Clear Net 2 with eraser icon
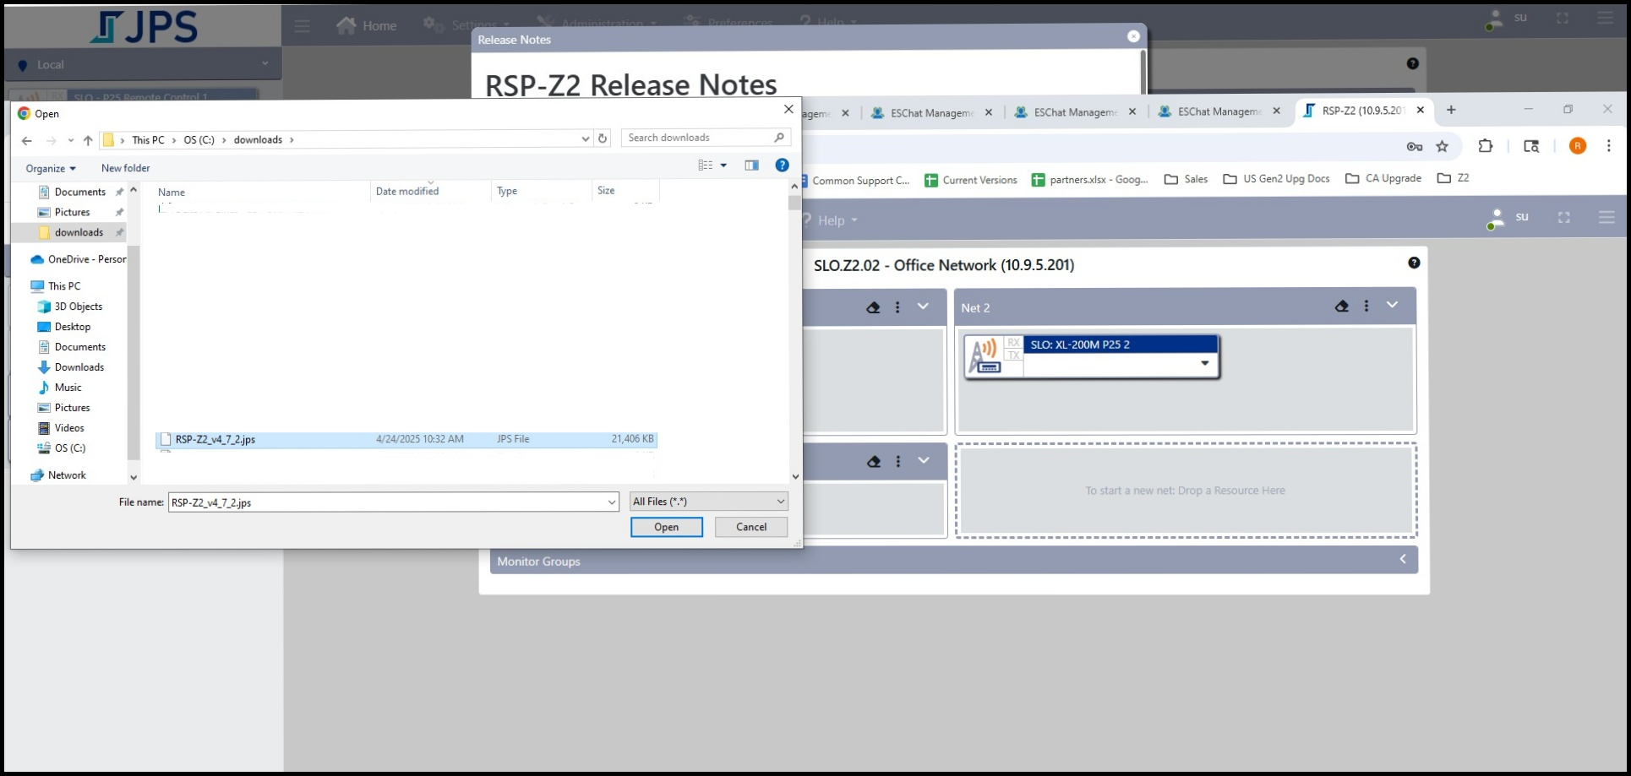The height and width of the screenshot is (776, 1631). (x=1342, y=307)
